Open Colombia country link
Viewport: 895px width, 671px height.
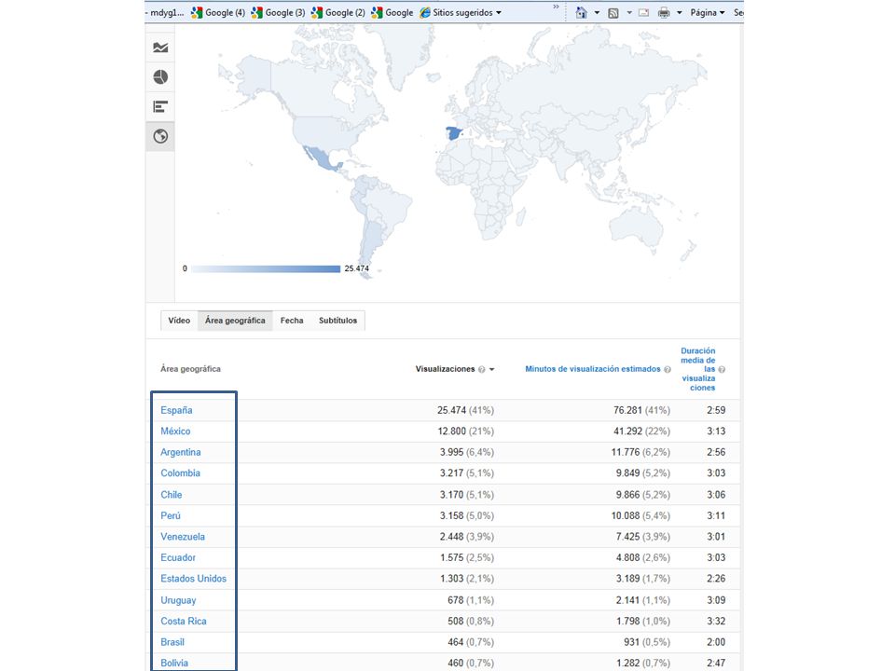[180, 473]
